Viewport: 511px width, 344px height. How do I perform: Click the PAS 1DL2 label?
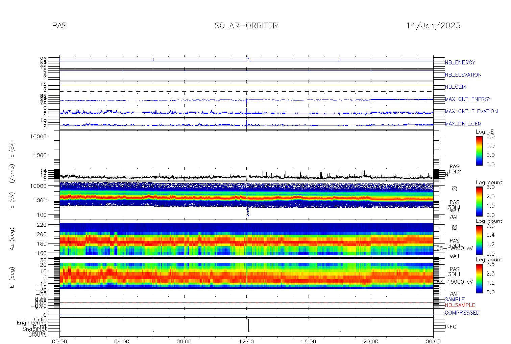coord(455,169)
